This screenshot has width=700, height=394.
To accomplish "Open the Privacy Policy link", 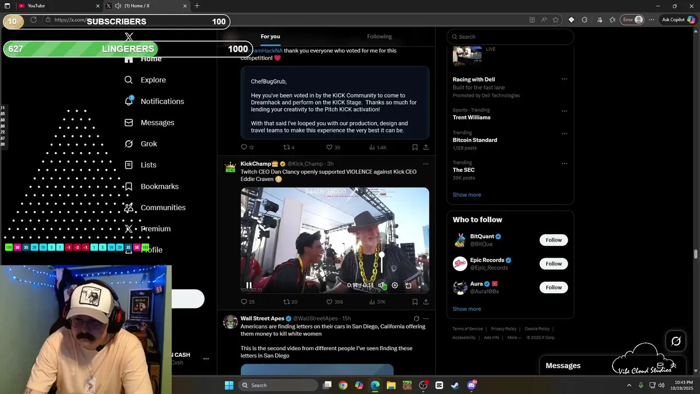I will [504, 329].
